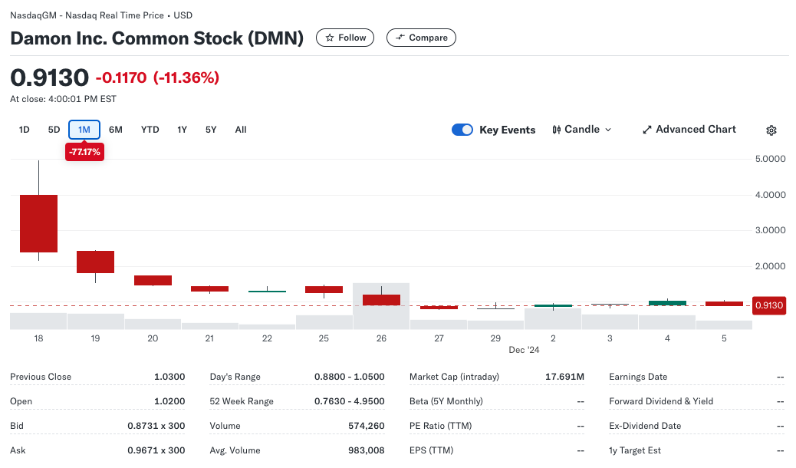Click the Previous Close label

[x=41, y=377]
